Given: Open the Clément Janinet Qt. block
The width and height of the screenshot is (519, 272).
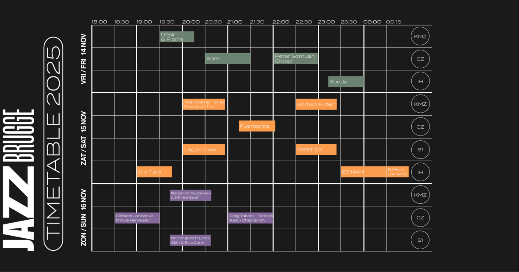Looking at the screenshot, I should click(x=137, y=218).
